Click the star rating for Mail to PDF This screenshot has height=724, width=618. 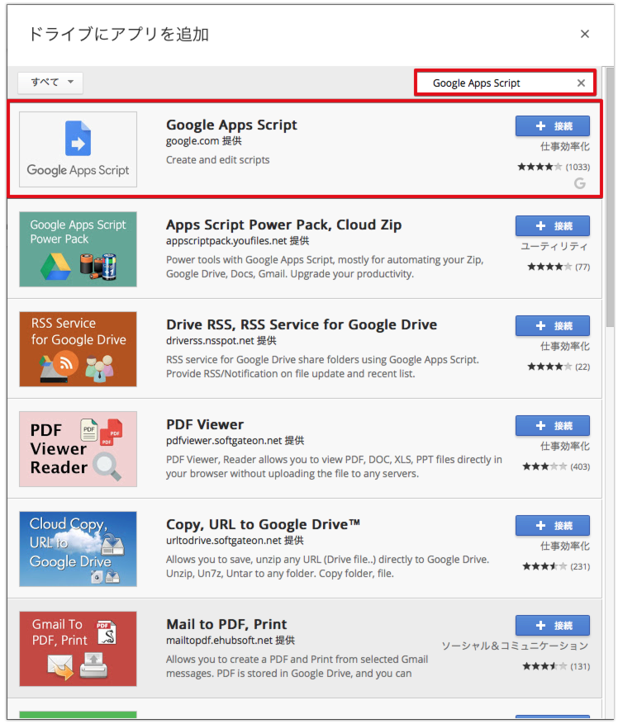544,666
